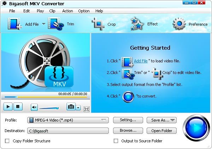Image resolution: width=212 pixels, height=149 pixels.
Task: Enable Output to Source Folder checkbox
Action: click(x=116, y=141)
